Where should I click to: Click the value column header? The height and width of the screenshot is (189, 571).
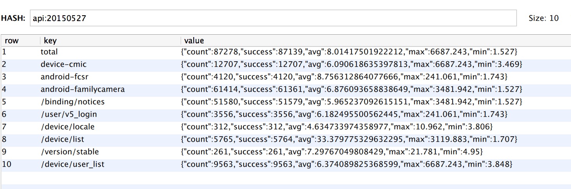tap(194, 41)
